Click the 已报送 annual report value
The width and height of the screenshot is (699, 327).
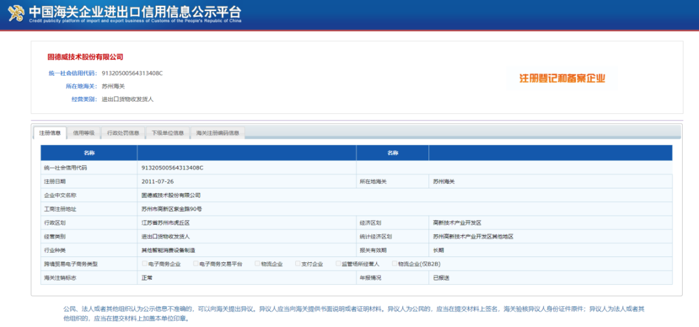tap(441, 278)
